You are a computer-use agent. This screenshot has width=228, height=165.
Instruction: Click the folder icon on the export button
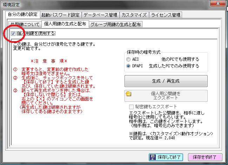(128, 94)
